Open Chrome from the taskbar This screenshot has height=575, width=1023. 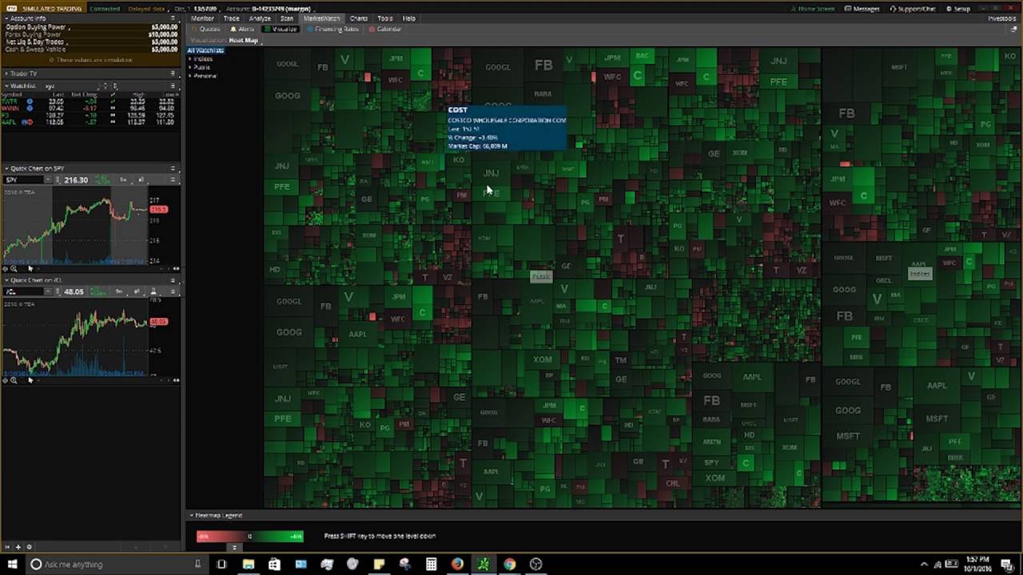coord(510,565)
